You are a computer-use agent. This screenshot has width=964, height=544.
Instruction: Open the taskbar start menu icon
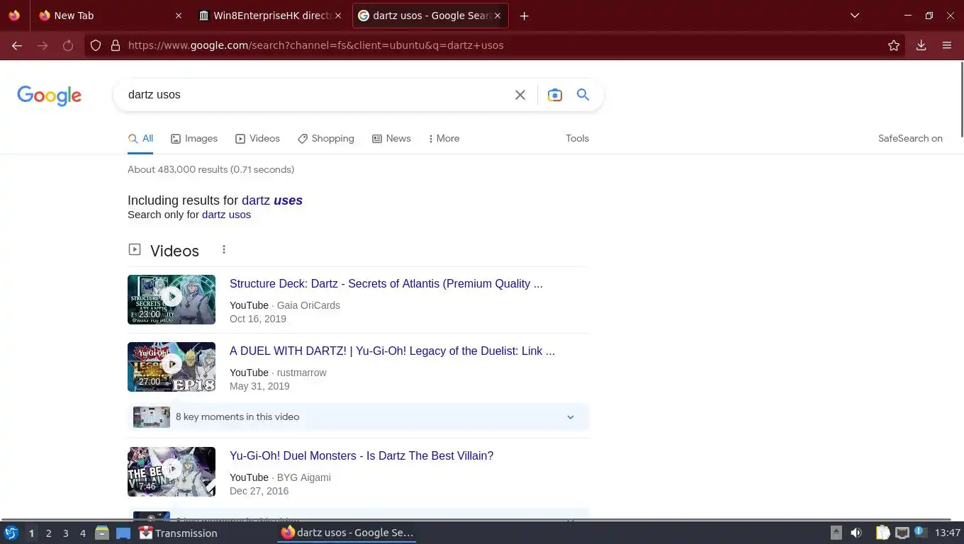coord(11,533)
